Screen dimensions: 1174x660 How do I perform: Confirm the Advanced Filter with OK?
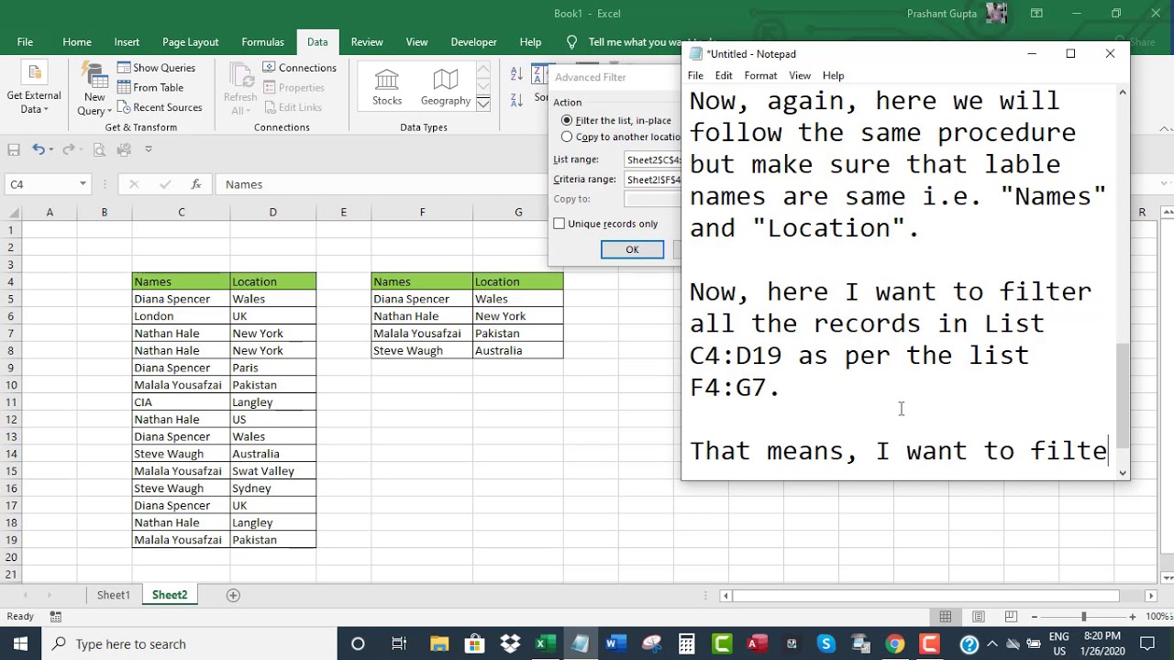tap(632, 249)
